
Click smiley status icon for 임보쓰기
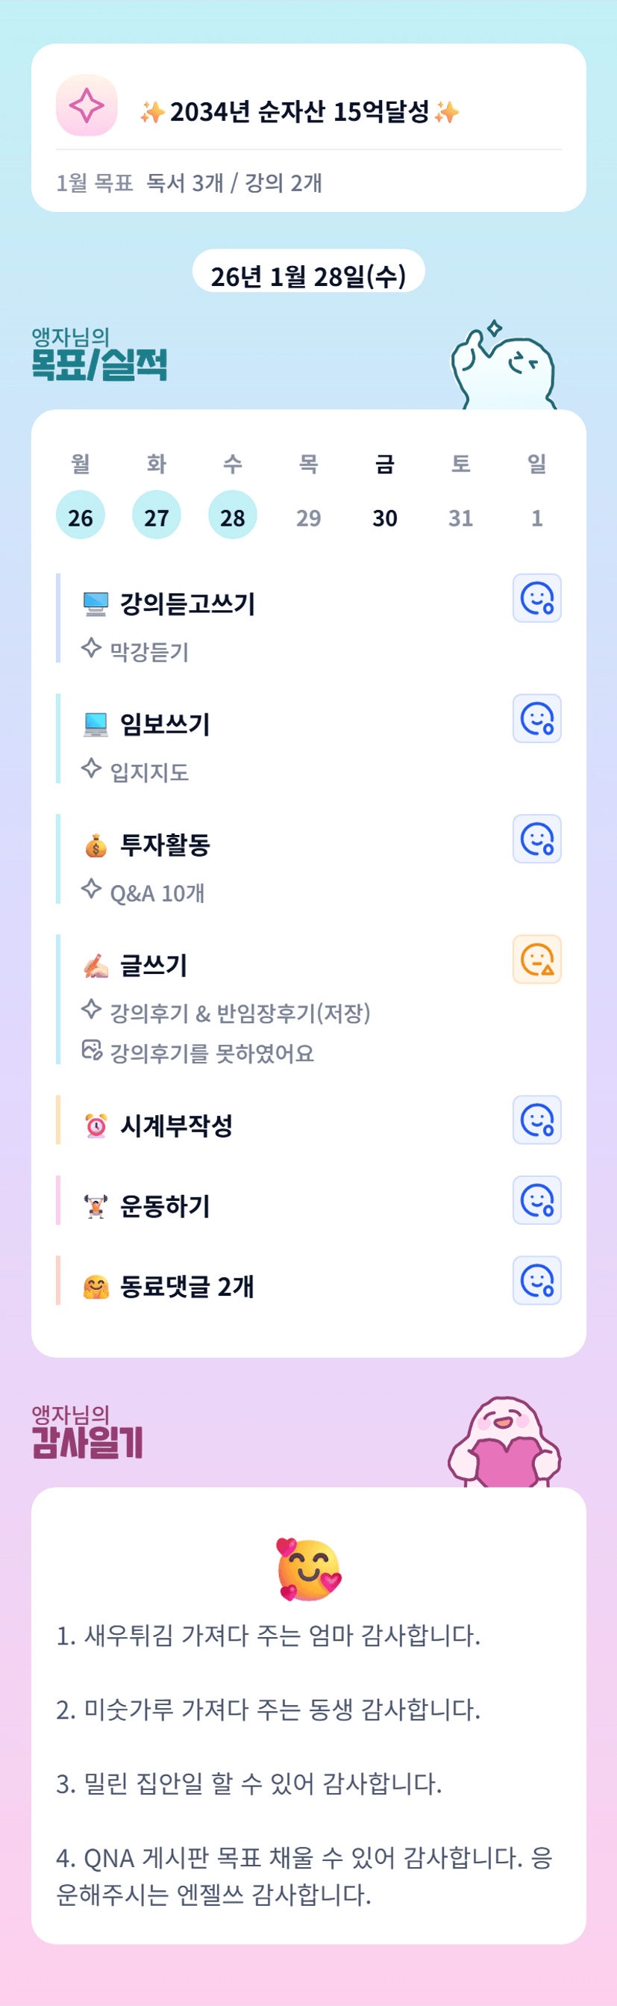point(536,718)
